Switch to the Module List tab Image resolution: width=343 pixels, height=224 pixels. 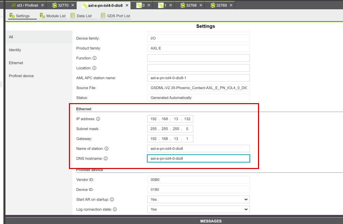53,16
